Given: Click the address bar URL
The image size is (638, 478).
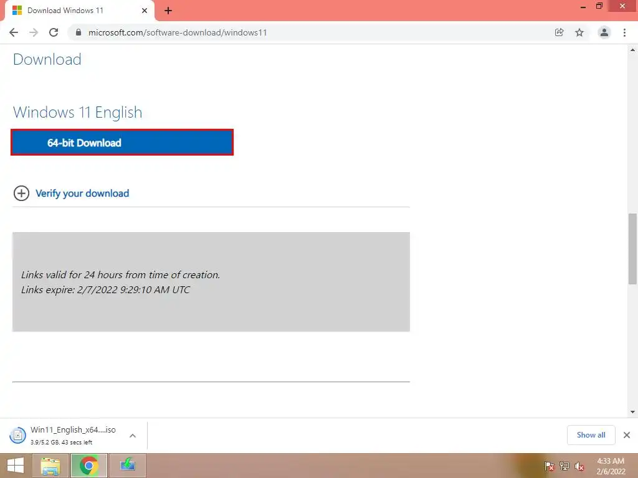Looking at the screenshot, I should pos(178,32).
